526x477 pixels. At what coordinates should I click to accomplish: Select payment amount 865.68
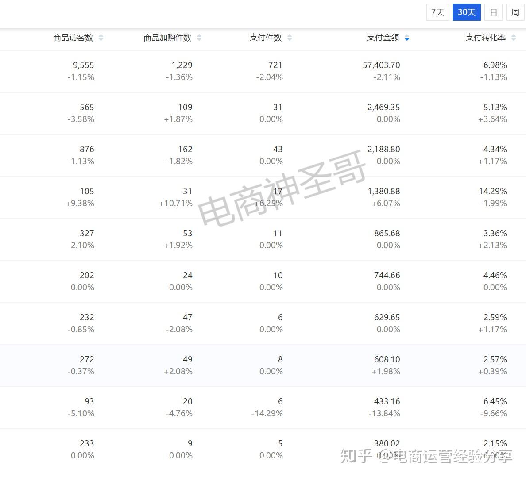[x=387, y=233]
